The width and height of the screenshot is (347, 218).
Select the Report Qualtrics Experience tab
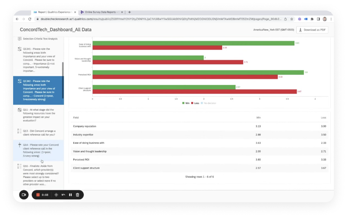[54, 12]
